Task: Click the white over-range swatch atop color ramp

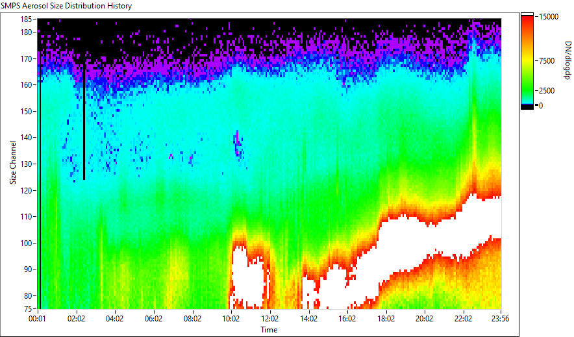Action: [527, 14]
